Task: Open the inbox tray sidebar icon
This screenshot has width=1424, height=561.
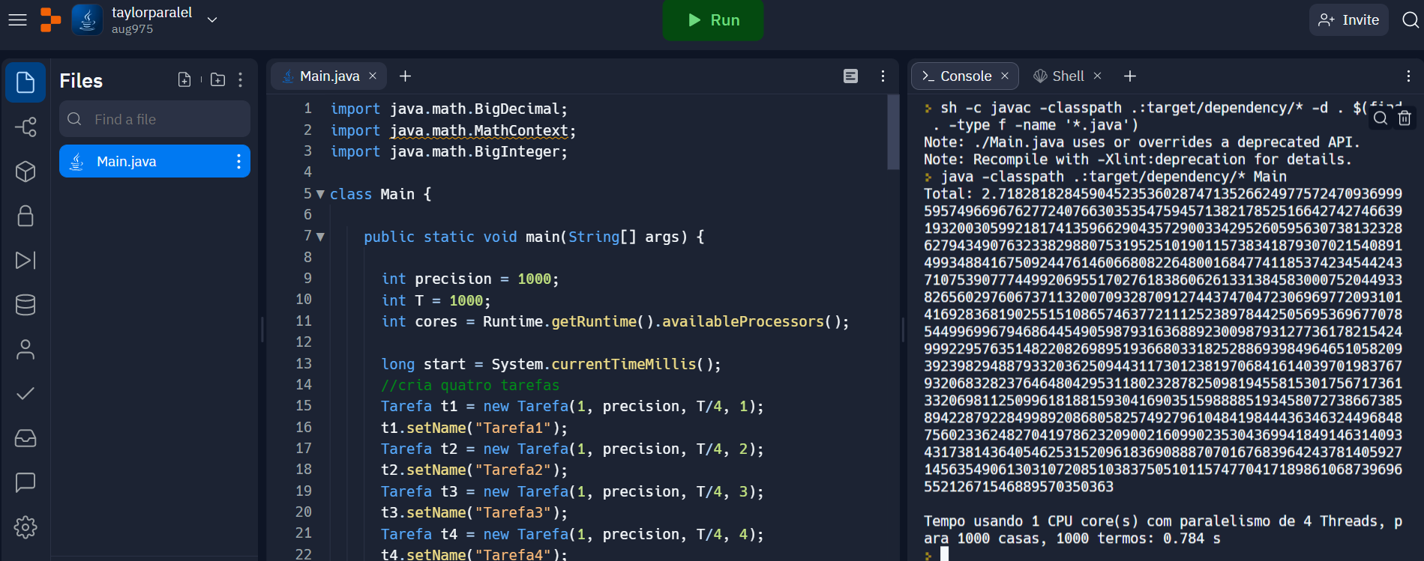Action: tap(25, 438)
